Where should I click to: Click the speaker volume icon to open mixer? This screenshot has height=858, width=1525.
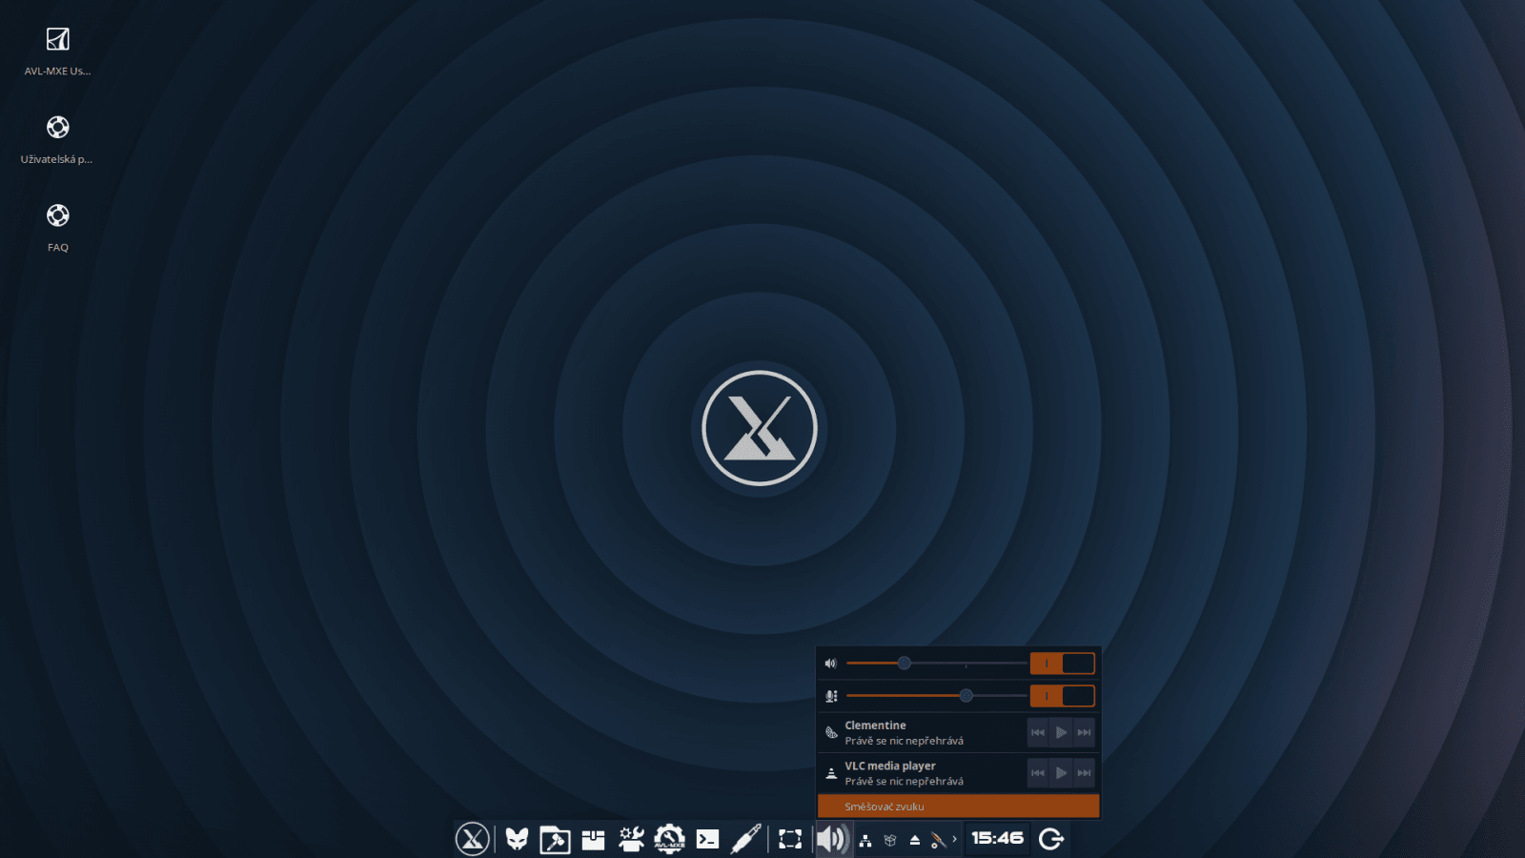[832, 839]
